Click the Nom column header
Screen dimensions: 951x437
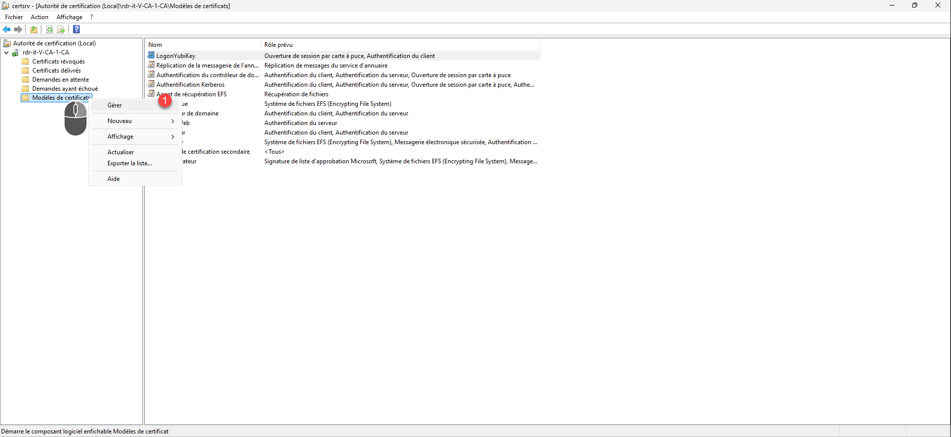pyautogui.click(x=155, y=45)
